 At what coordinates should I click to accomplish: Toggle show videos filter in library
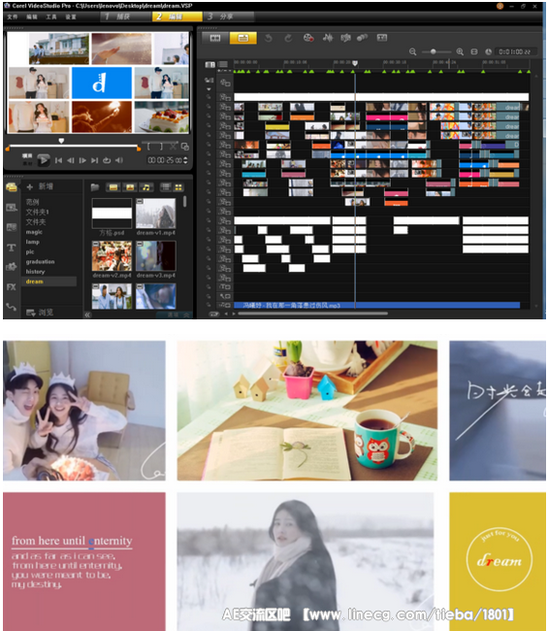113,187
